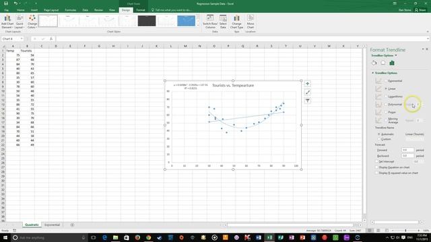Switch to the Formulas tab

[x=70, y=10]
